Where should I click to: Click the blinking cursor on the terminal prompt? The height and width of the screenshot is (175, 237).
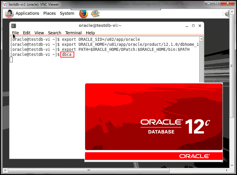(11, 59)
